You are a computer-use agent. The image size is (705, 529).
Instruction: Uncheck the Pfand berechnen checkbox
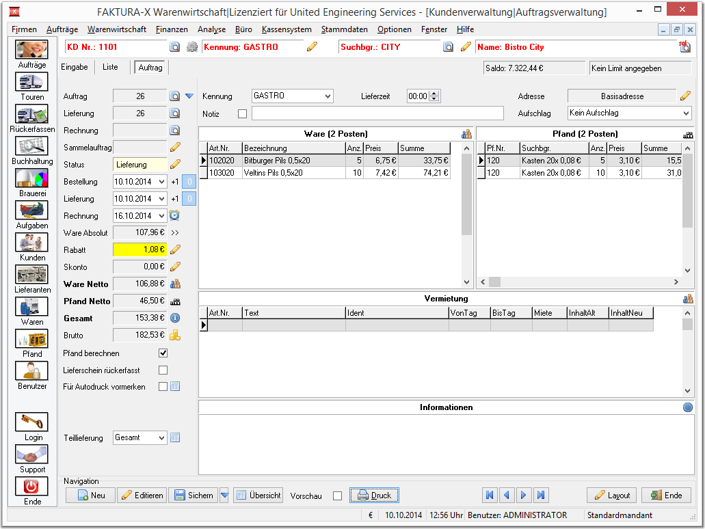[163, 353]
